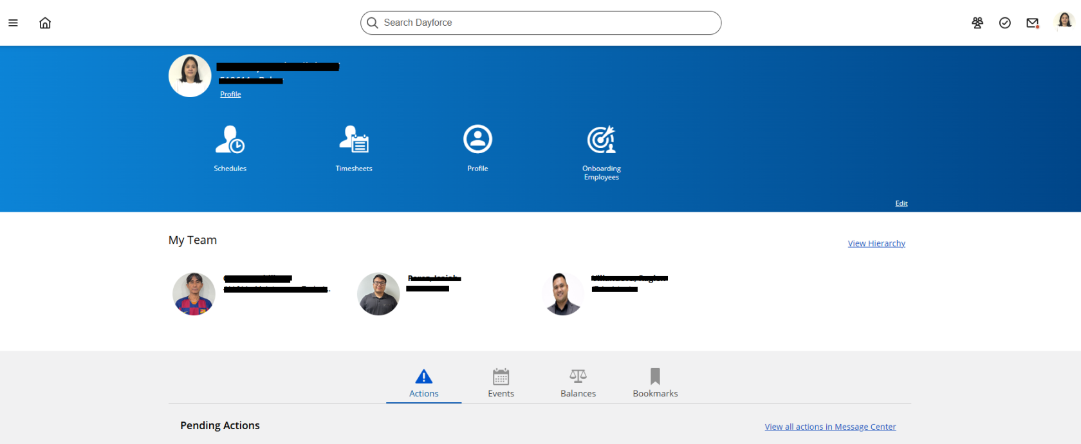Open the Schedules icon
This screenshot has width=1081, height=444.
[x=230, y=140]
